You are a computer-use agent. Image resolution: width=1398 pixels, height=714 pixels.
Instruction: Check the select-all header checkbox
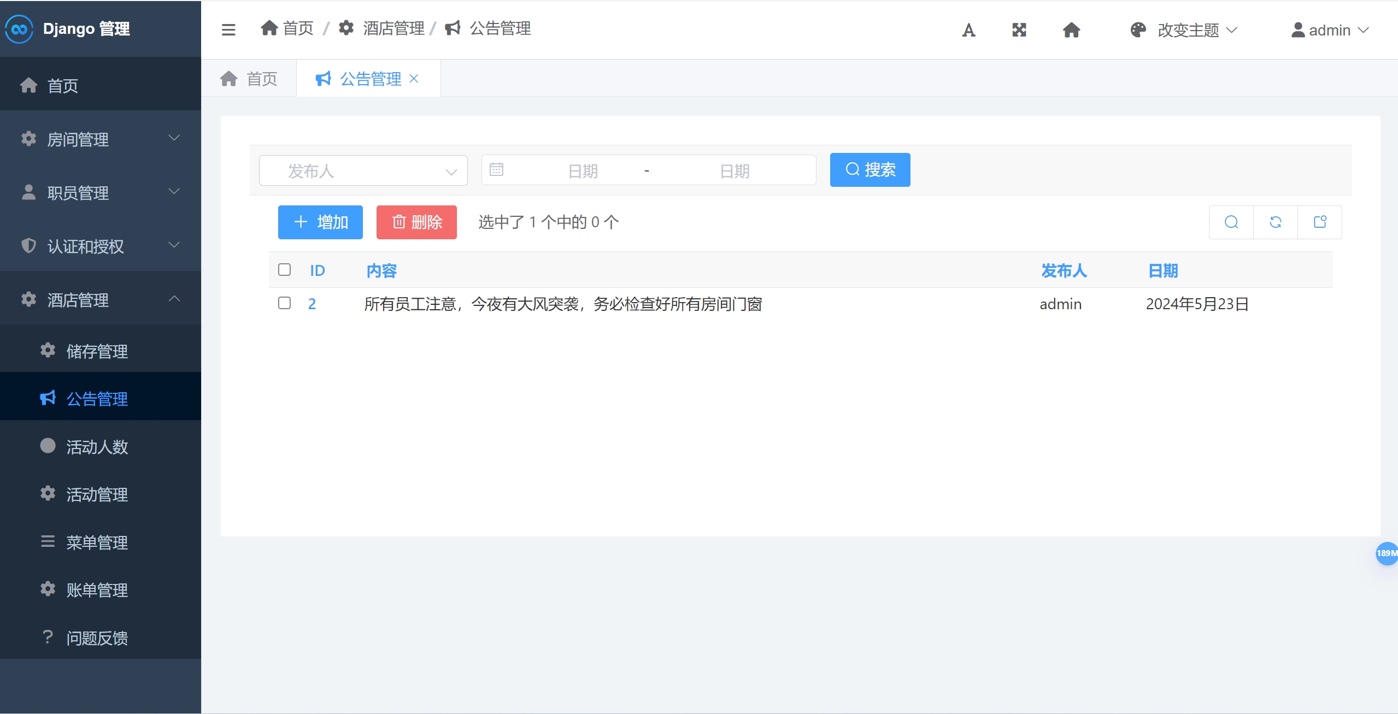coord(284,270)
